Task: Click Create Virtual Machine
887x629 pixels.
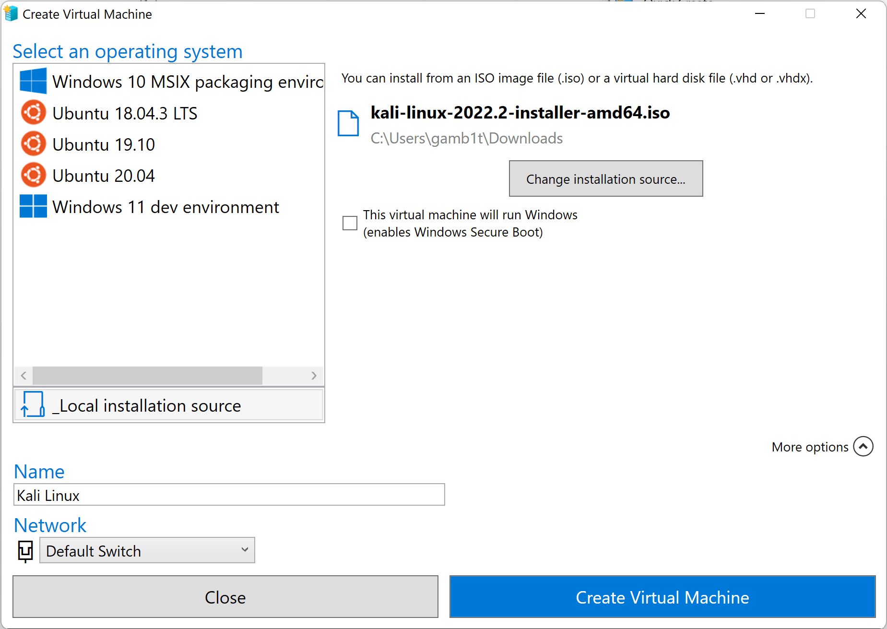Action: click(x=662, y=597)
